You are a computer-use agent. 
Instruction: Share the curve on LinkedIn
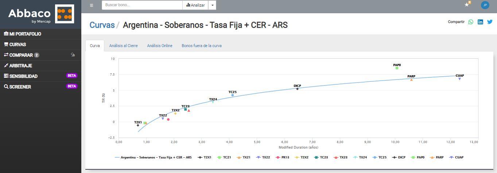point(480,22)
